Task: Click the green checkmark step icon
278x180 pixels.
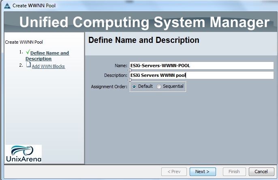Action: pos(28,52)
